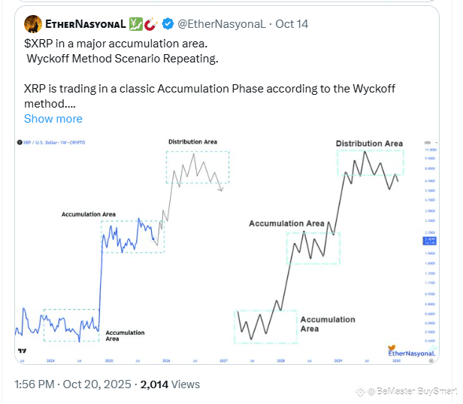The width and height of the screenshot is (463, 404).
Task: Click the EtherNasyonaL profile avatar
Action: (x=32, y=23)
